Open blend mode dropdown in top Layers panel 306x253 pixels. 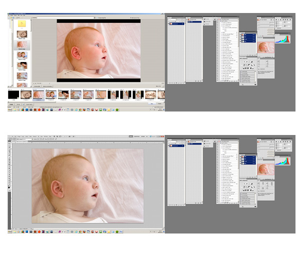click(x=172, y=19)
